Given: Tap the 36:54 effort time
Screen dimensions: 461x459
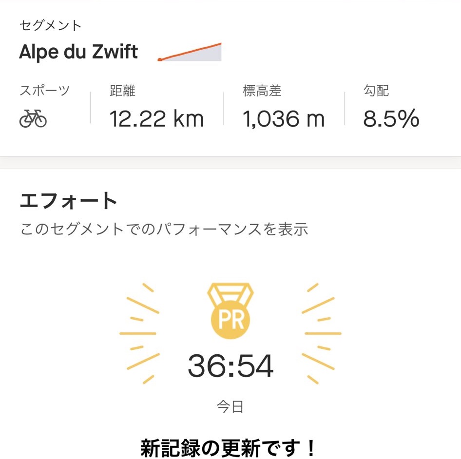Looking at the screenshot, I should tap(230, 367).
